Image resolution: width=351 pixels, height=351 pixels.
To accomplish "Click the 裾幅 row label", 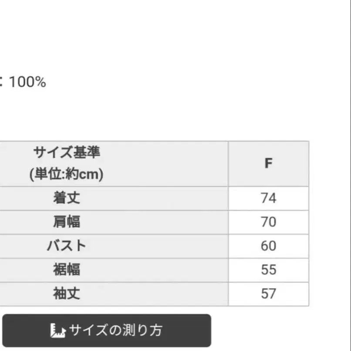I will (x=65, y=270).
